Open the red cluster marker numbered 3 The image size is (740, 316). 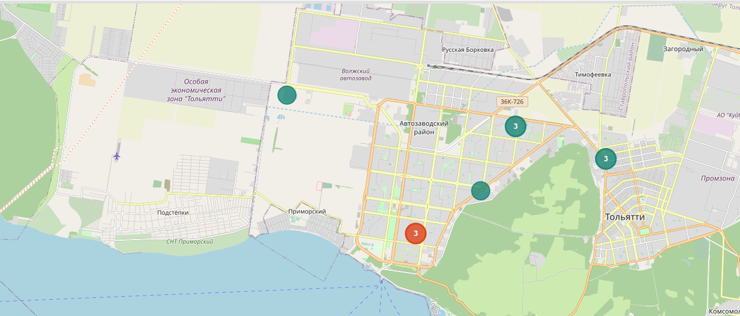click(x=416, y=233)
